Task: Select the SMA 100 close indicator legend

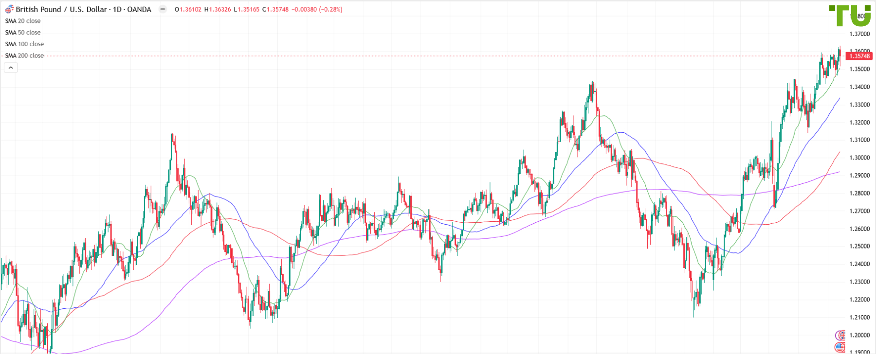Action: (x=24, y=44)
